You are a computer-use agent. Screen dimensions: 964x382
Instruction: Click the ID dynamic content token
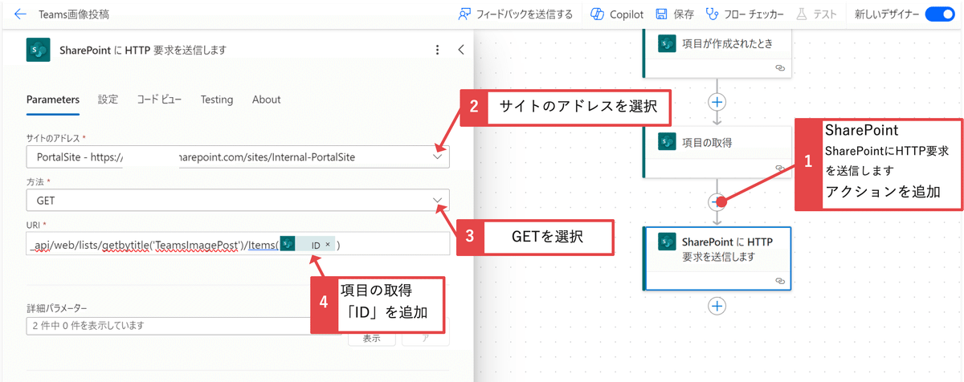308,244
